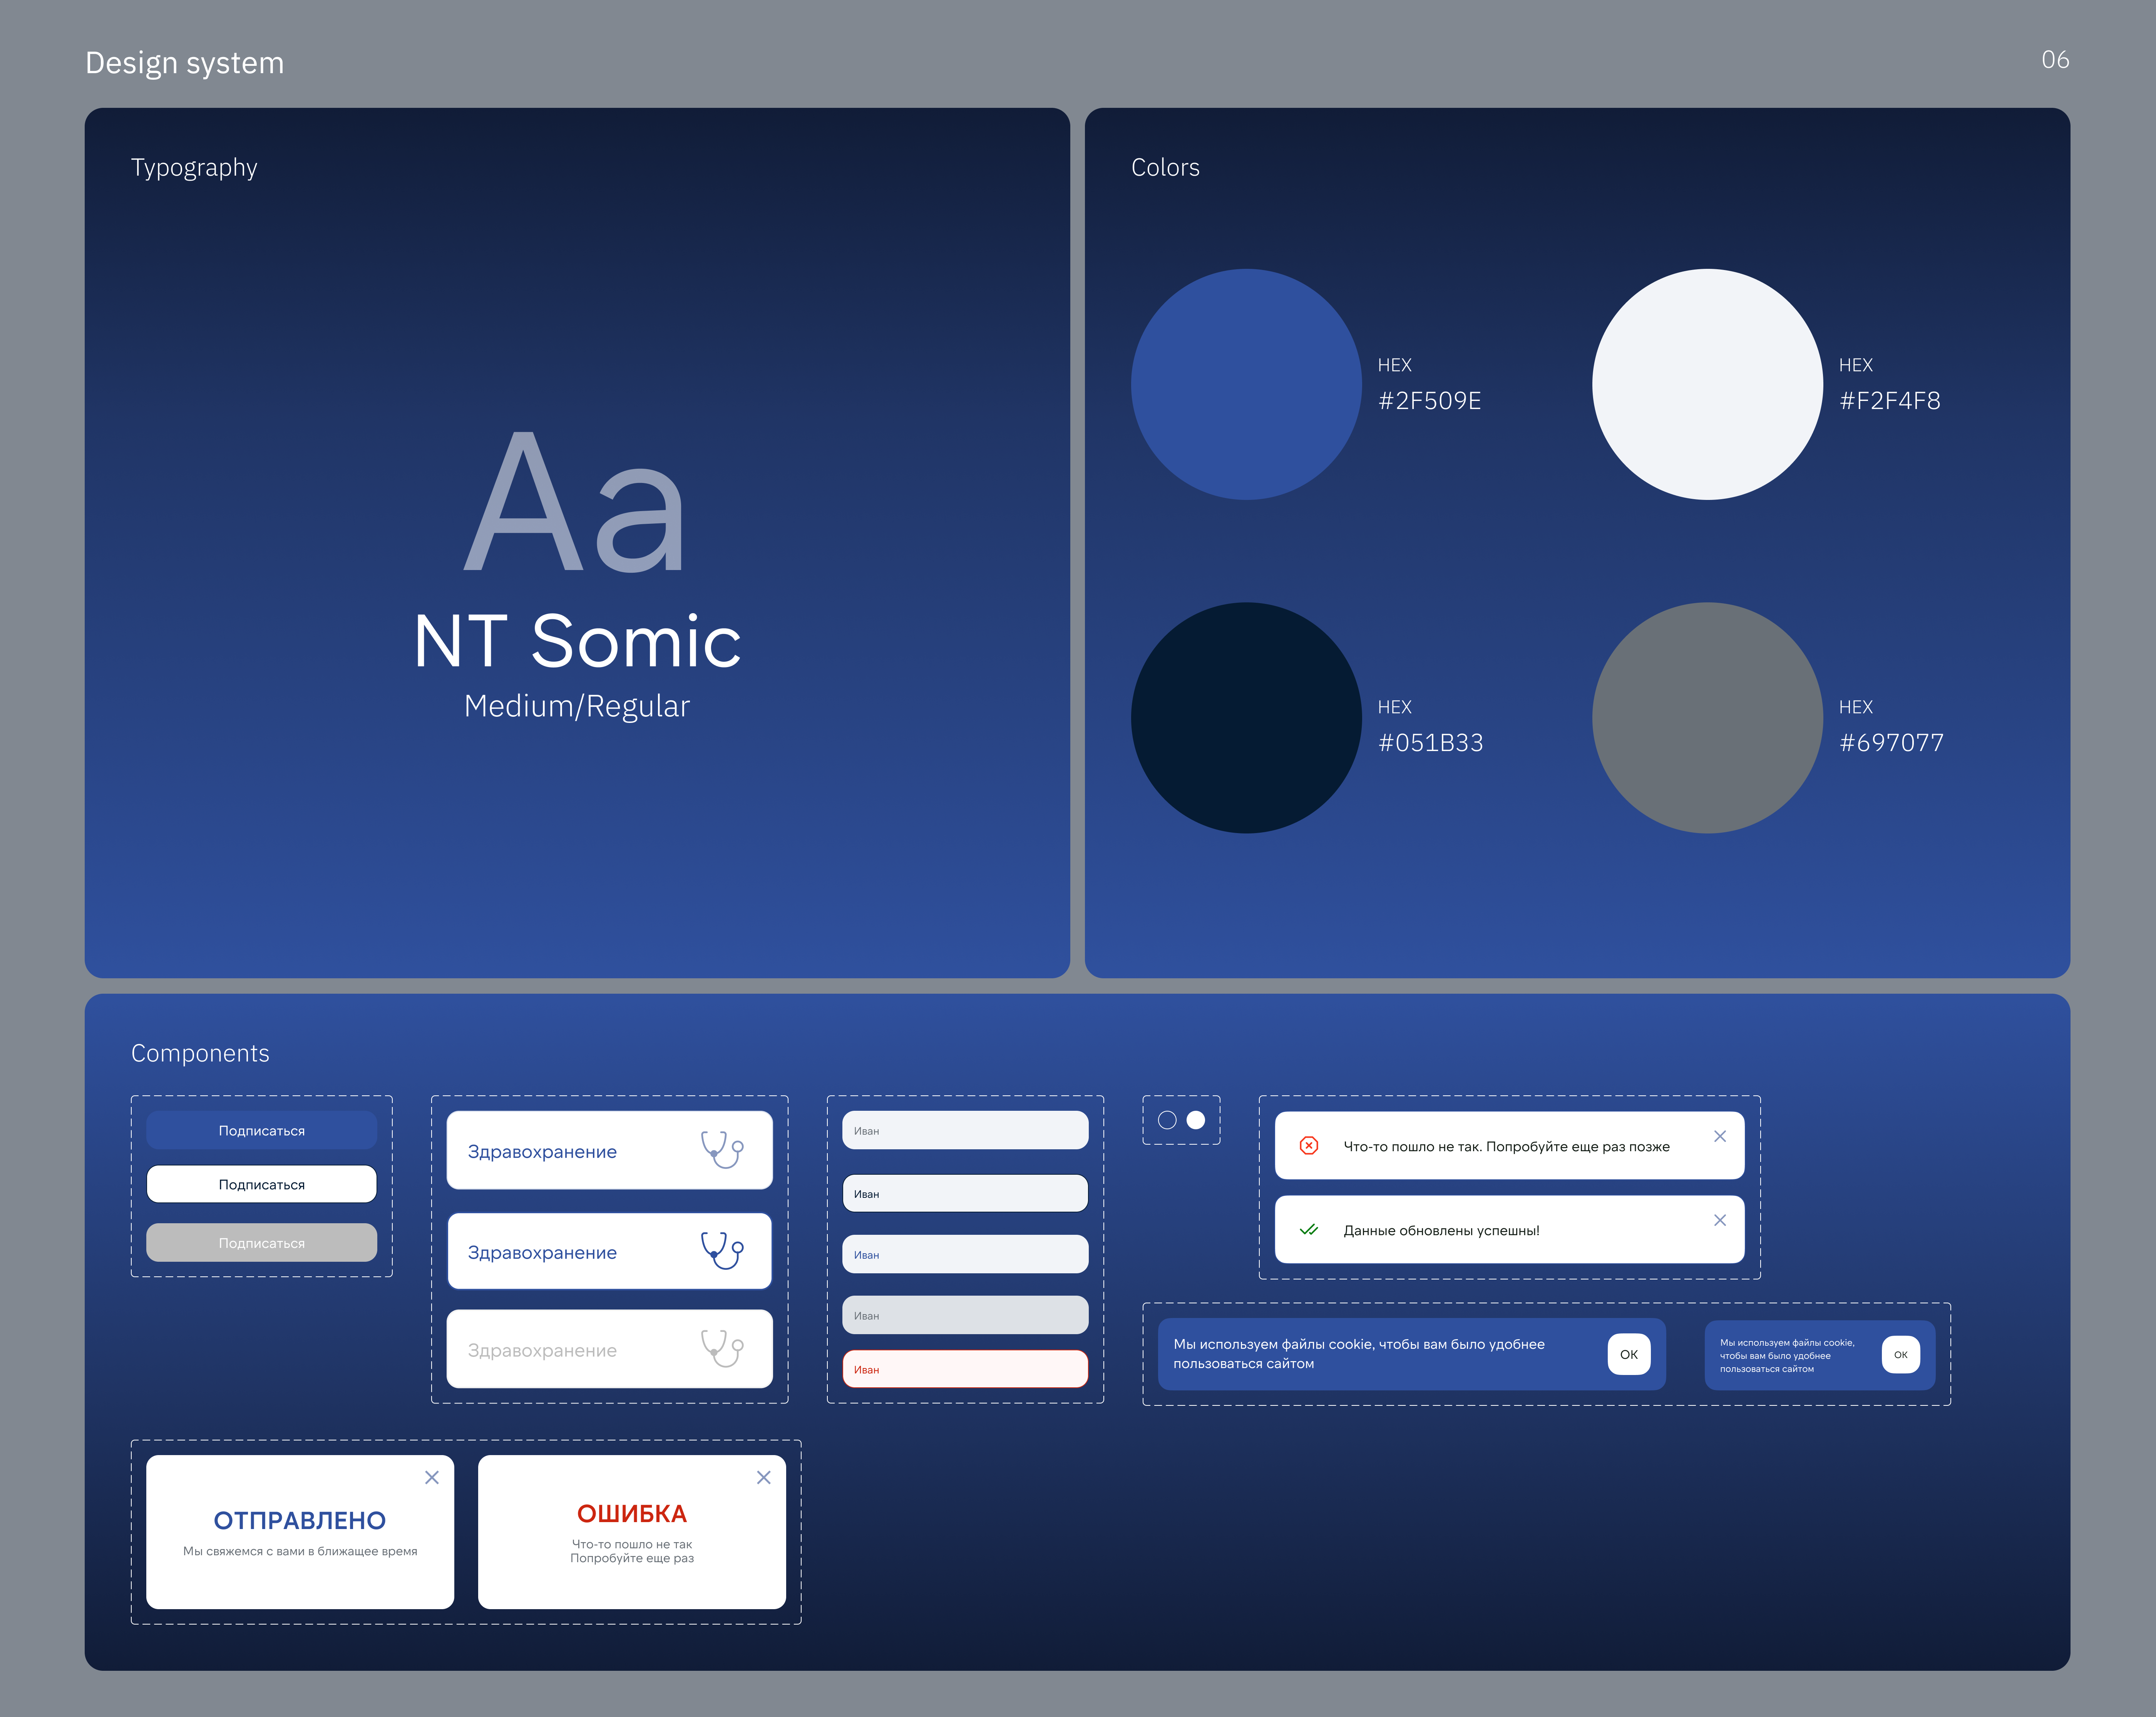Close the ОШИБКА popup with X
The image size is (2156, 1717).
[763, 1478]
